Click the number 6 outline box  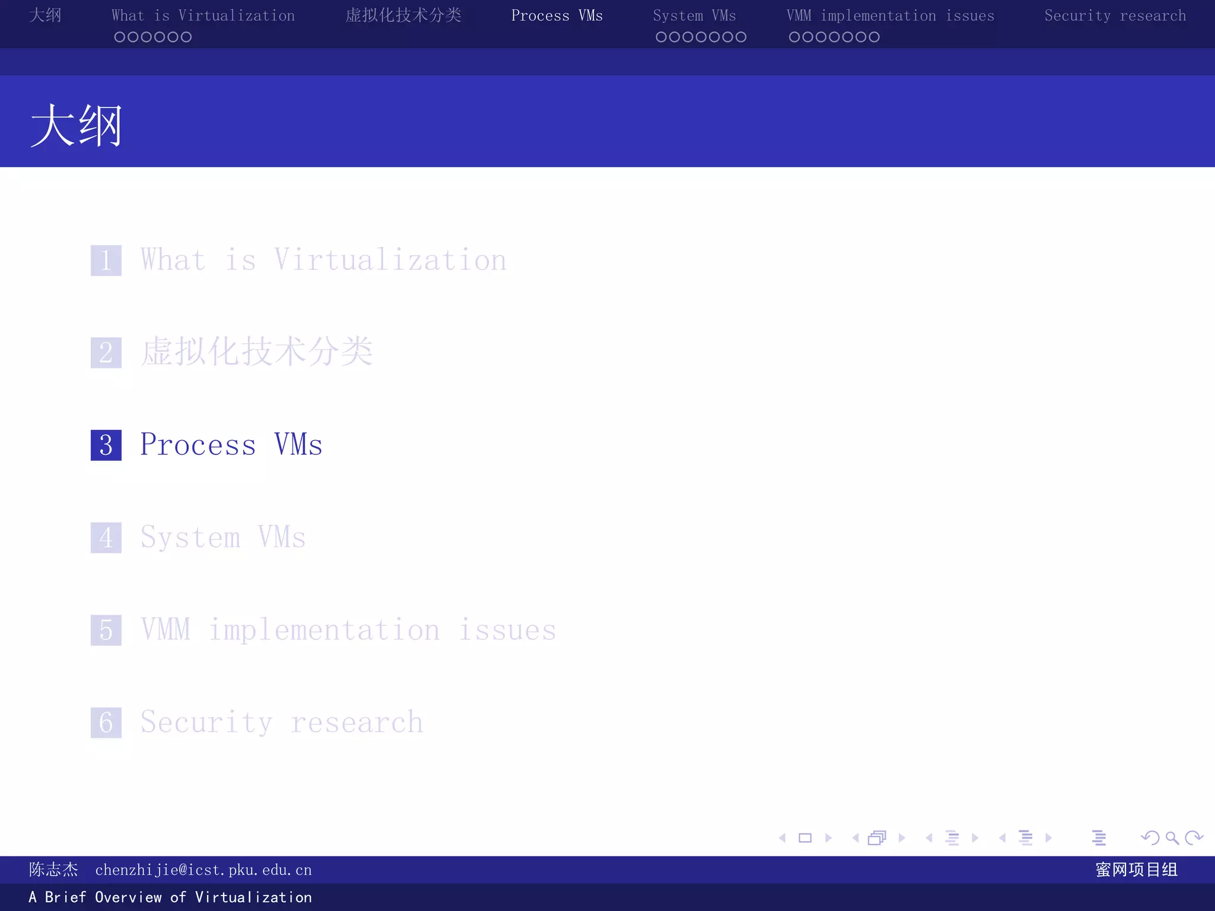(x=106, y=723)
